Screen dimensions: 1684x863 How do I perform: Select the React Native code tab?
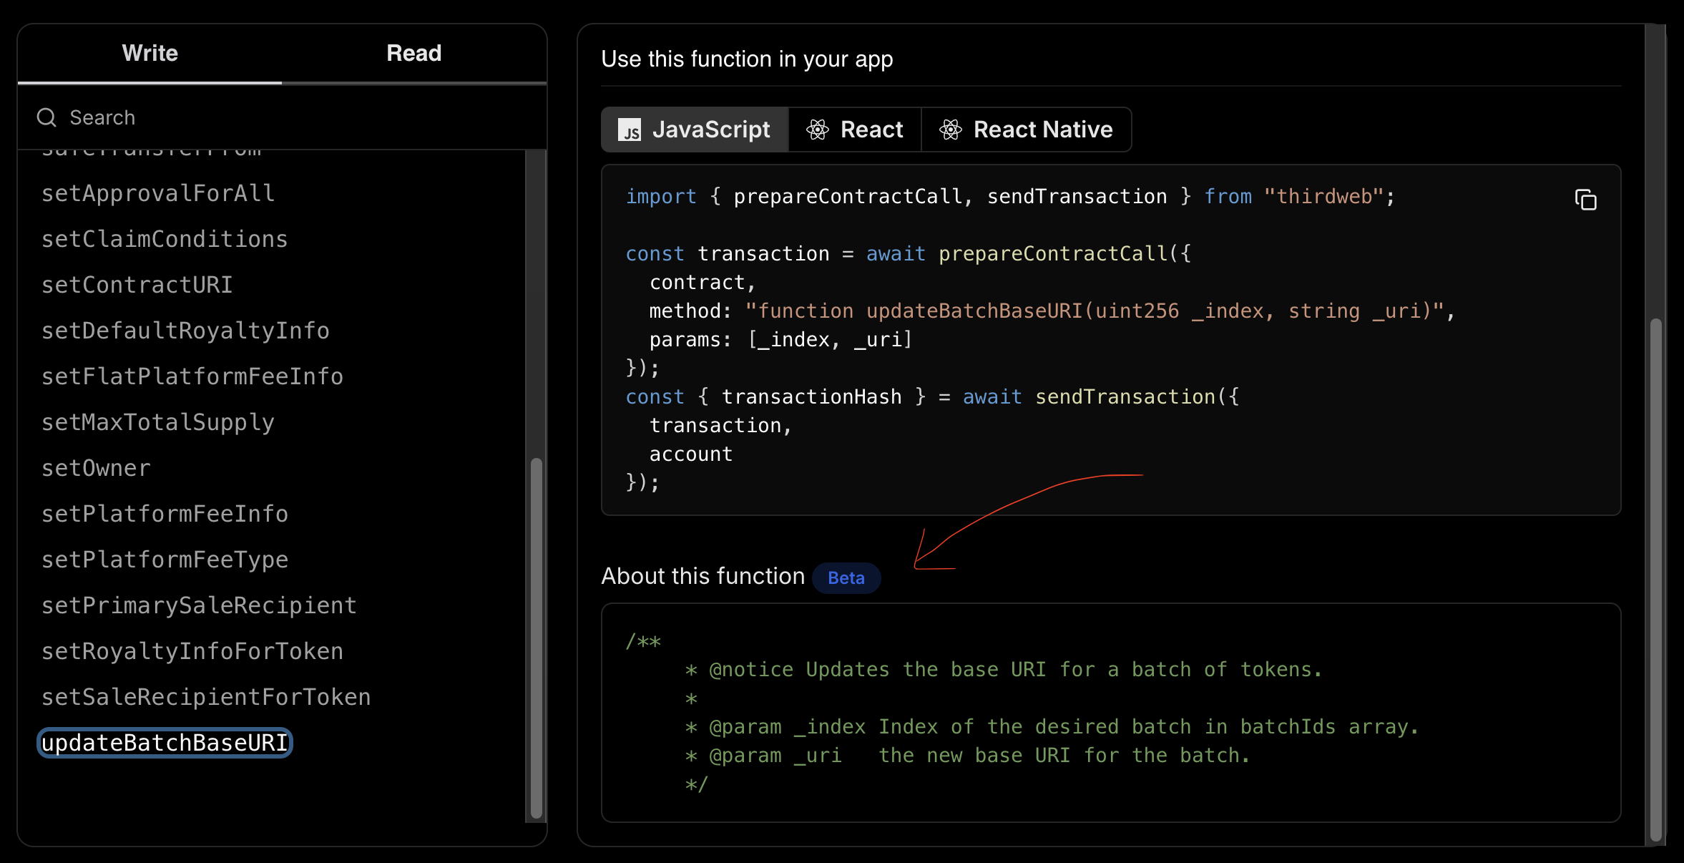(x=1027, y=130)
